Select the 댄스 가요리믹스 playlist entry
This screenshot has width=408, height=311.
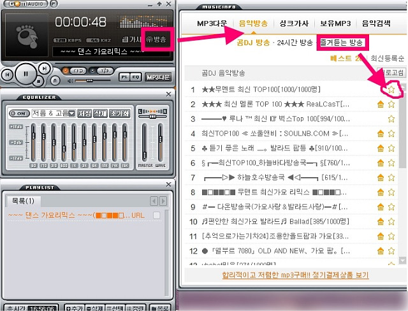pos(76,215)
